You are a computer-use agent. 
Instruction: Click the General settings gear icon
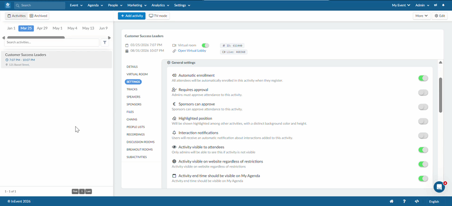coord(168,63)
